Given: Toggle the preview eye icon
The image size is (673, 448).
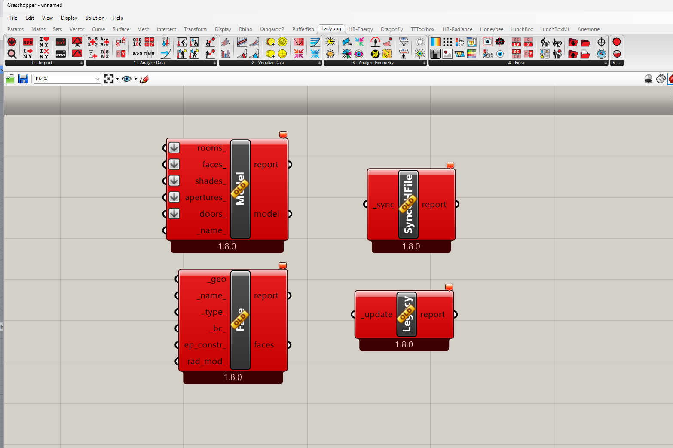Looking at the screenshot, I should pyautogui.click(x=126, y=79).
